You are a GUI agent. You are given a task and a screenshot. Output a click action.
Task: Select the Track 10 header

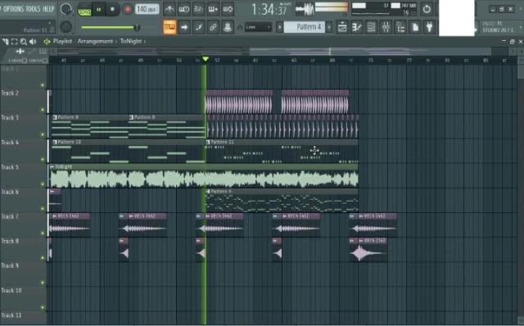[24, 299]
